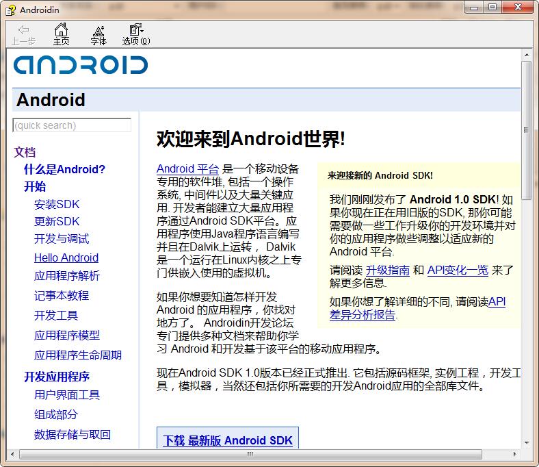Open the API变化一览 link
The width and height of the screenshot is (539, 467).
coord(458,270)
